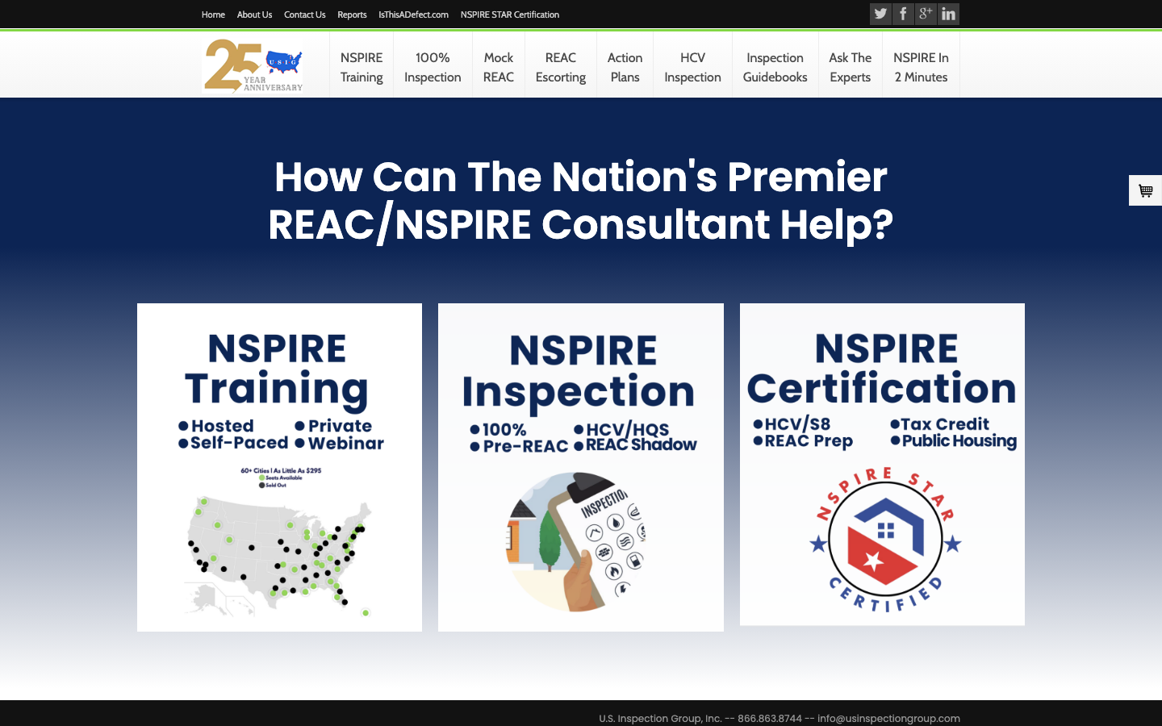Click 'Pre-REAC' bullet in Inspection card
Image resolution: width=1162 pixels, height=726 pixels.
tap(520, 446)
